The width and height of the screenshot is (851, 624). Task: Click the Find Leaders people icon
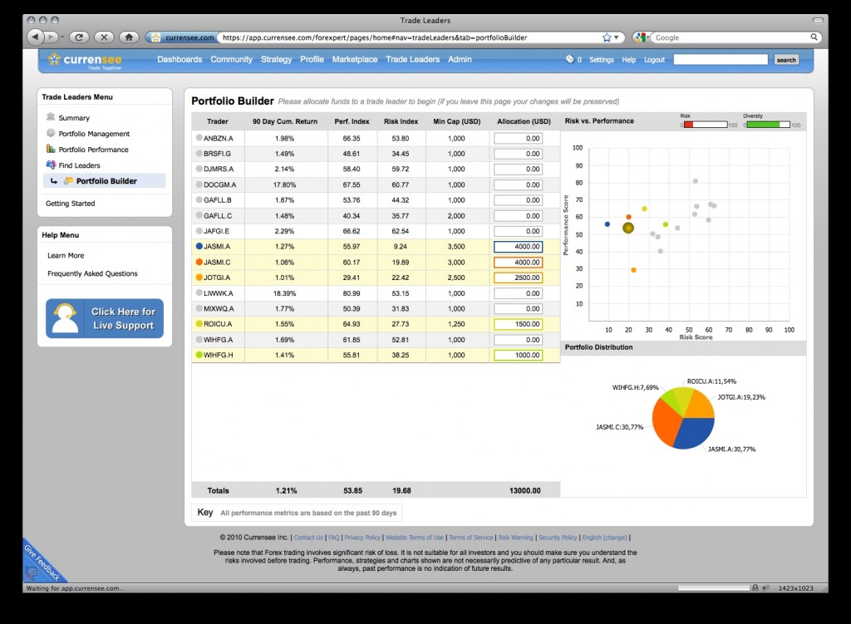51,165
